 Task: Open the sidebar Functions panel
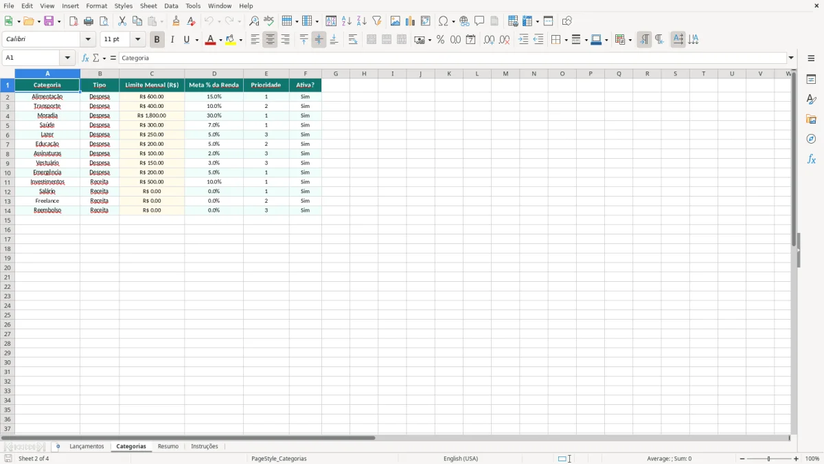[x=811, y=159]
